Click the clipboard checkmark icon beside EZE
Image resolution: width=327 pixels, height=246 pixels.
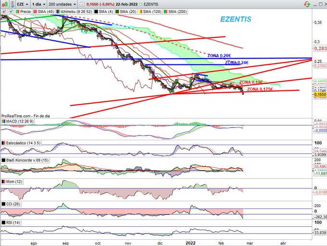point(13,4)
